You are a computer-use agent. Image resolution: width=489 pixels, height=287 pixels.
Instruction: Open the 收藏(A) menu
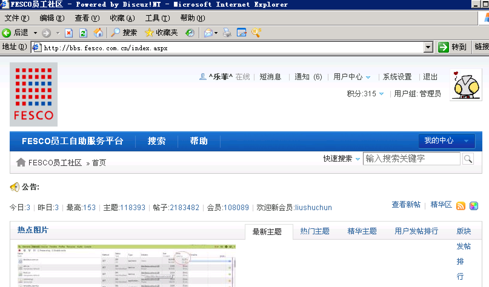click(122, 18)
